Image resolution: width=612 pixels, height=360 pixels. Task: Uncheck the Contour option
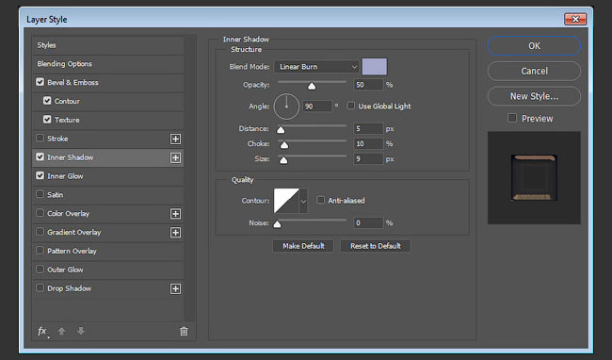point(47,101)
